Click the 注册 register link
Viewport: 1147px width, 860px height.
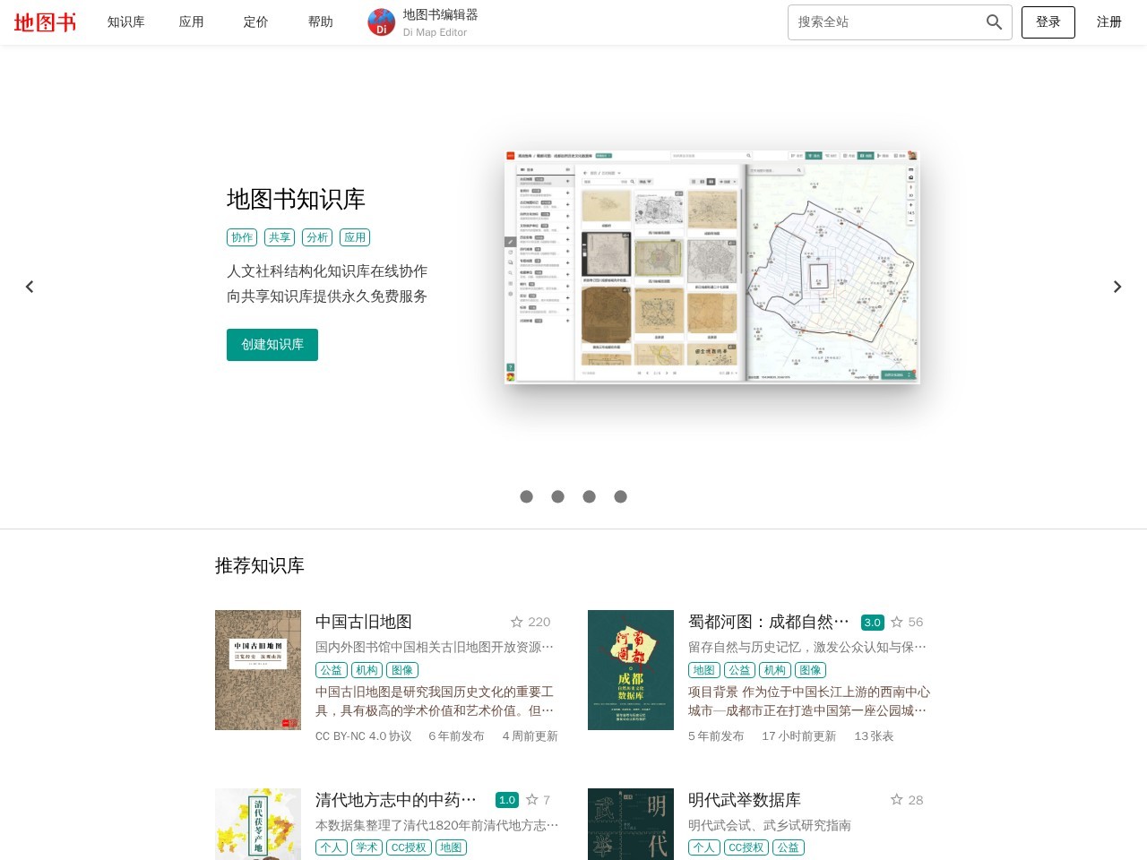(x=1108, y=22)
